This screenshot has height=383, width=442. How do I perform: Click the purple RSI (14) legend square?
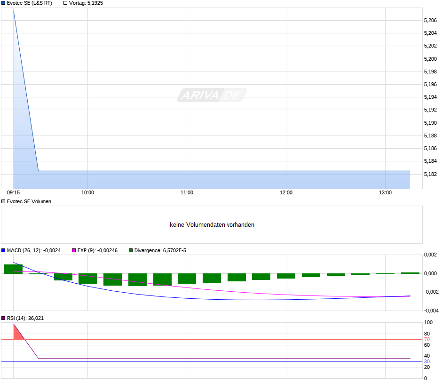pos(3,318)
